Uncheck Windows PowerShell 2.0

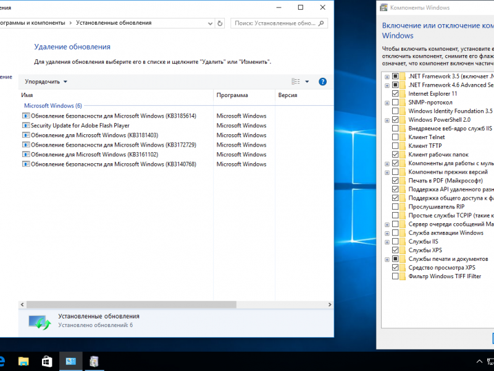tap(395, 119)
